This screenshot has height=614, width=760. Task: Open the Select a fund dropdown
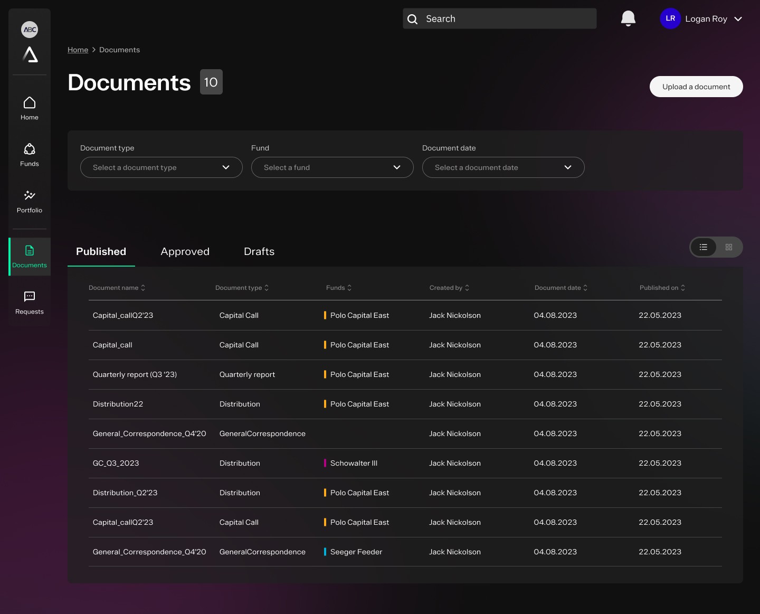click(x=332, y=167)
